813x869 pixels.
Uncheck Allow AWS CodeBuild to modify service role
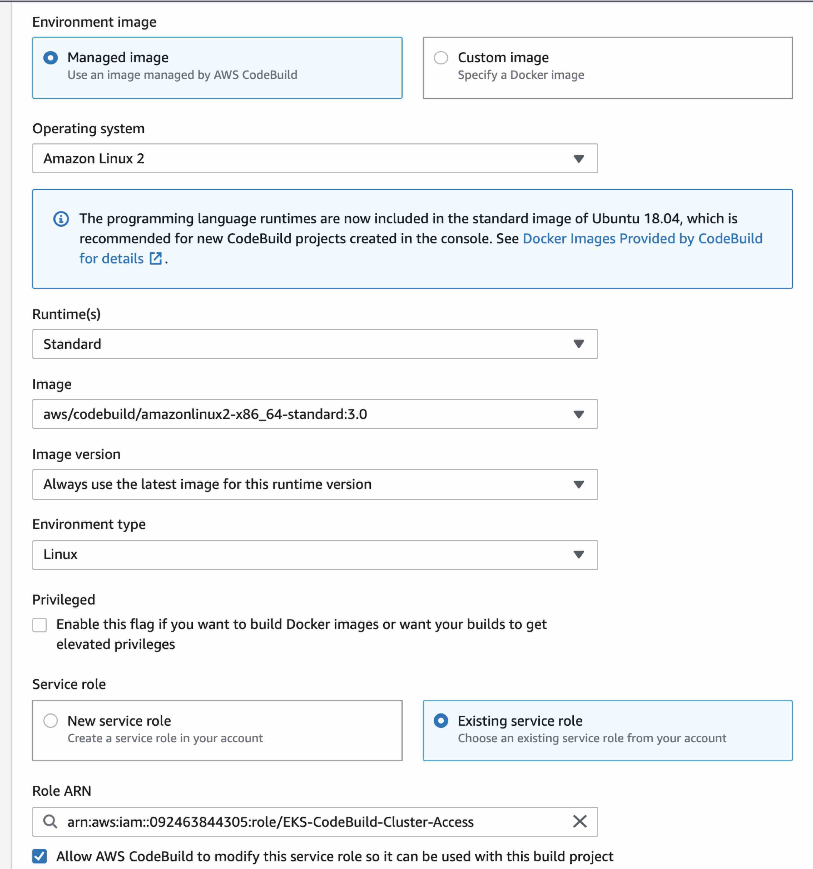[40, 856]
